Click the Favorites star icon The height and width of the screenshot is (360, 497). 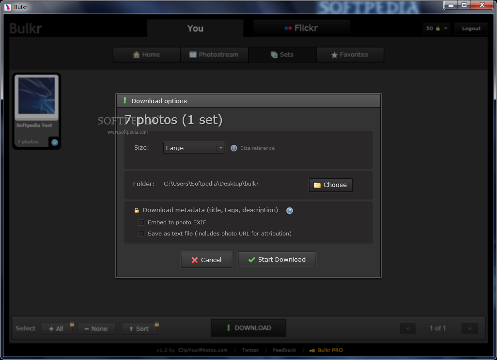click(334, 55)
